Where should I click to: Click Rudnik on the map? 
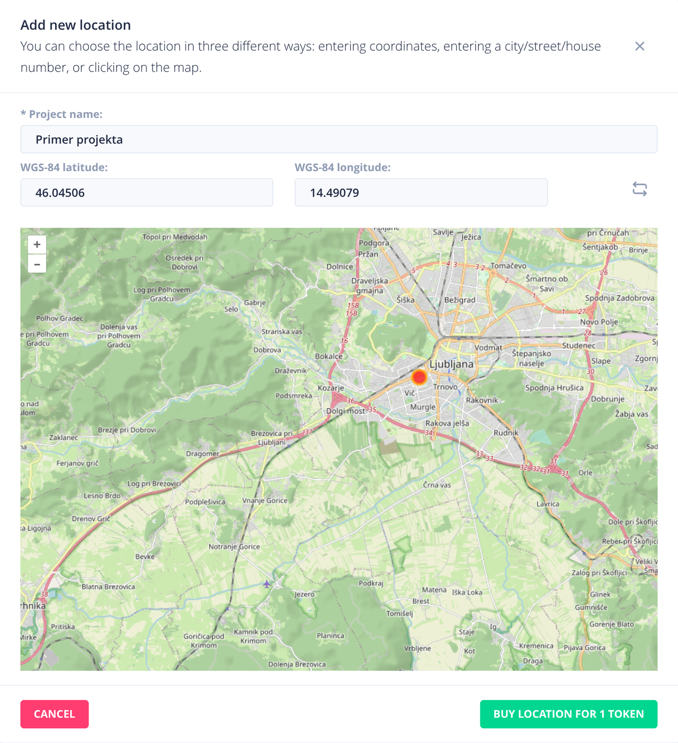(506, 432)
